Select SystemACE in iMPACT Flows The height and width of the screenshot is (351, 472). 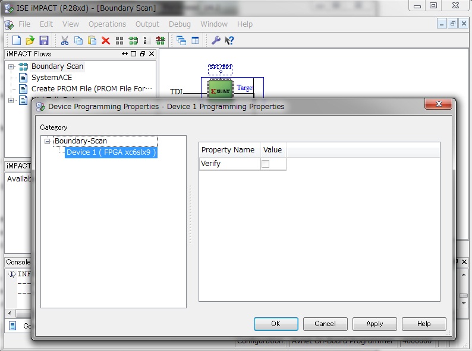pyautogui.click(x=52, y=78)
